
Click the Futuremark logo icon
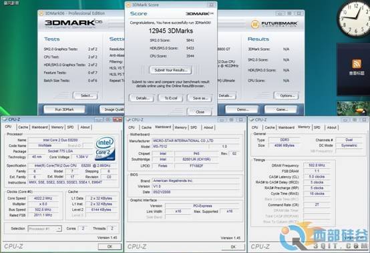click(x=255, y=24)
